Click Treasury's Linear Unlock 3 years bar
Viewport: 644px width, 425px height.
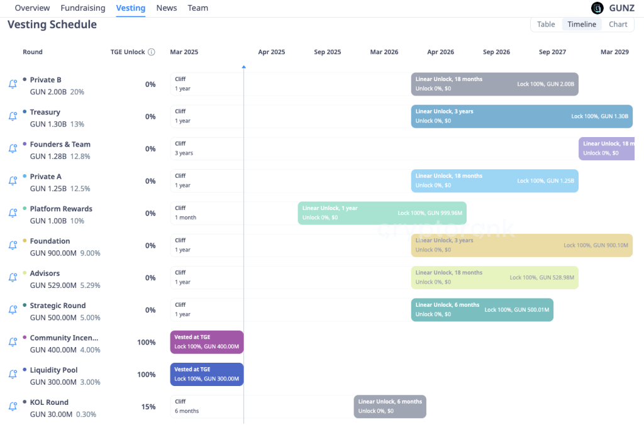point(522,116)
